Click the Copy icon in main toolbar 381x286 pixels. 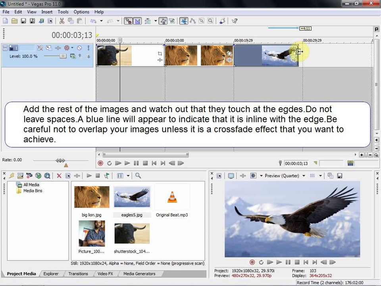[71, 21]
